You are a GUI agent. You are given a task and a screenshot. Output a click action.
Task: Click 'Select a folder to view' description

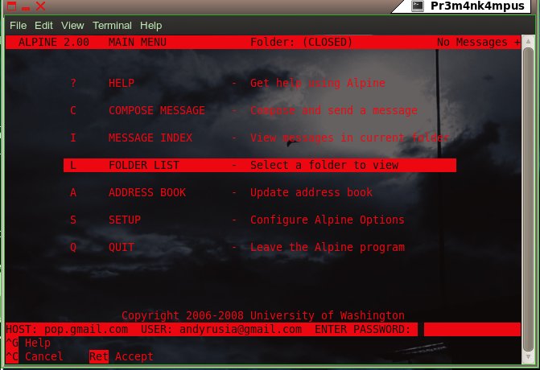click(x=324, y=165)
